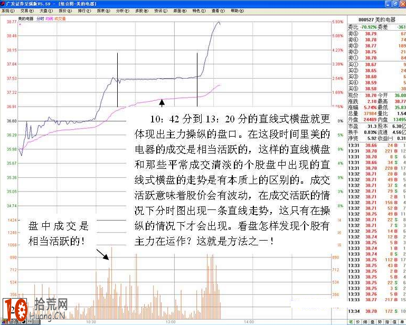Screen dimensions: 406x325
Task: Open the 查看 menu
Action: tap(218, 11)
